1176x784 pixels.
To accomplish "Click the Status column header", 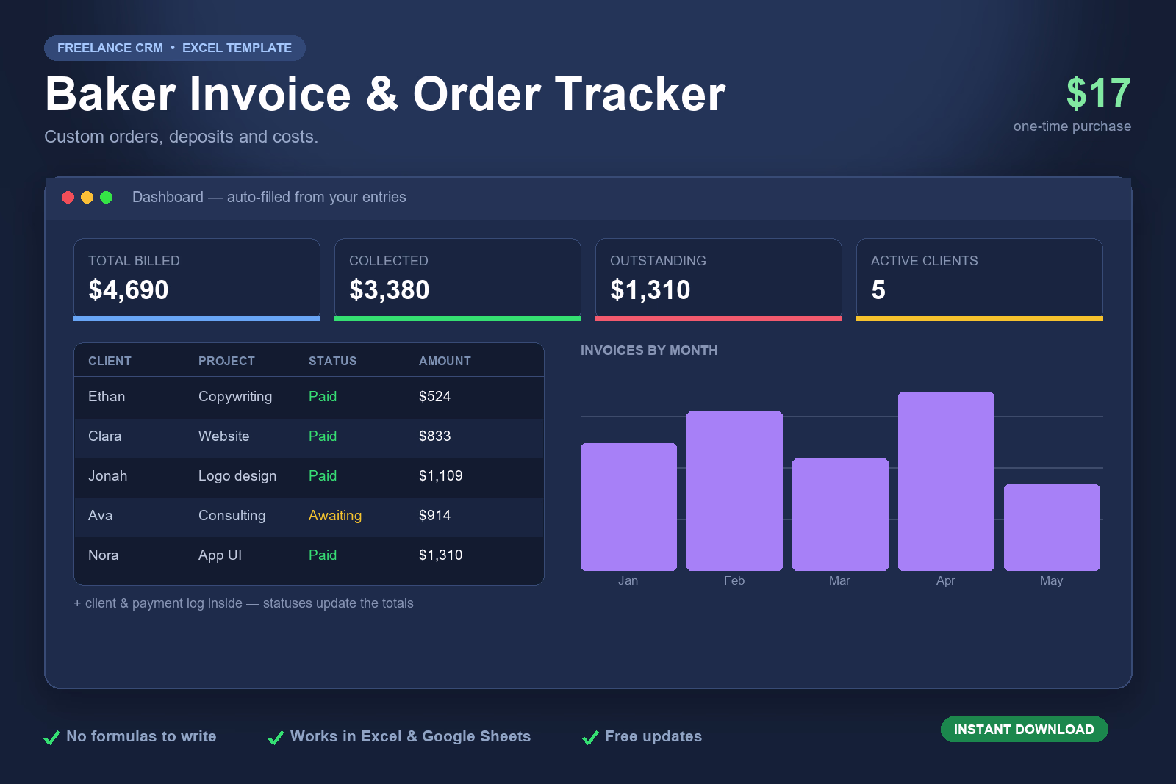I will (332, 361).
